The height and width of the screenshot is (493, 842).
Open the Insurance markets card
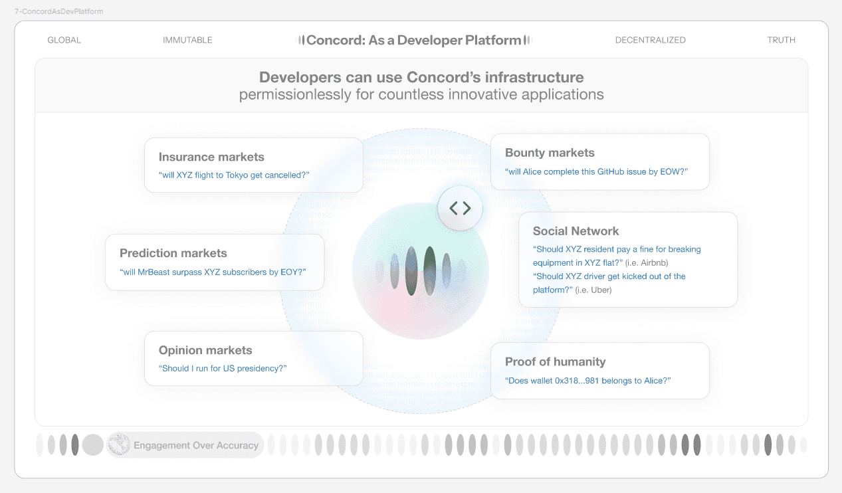click(x=254, y=165)
